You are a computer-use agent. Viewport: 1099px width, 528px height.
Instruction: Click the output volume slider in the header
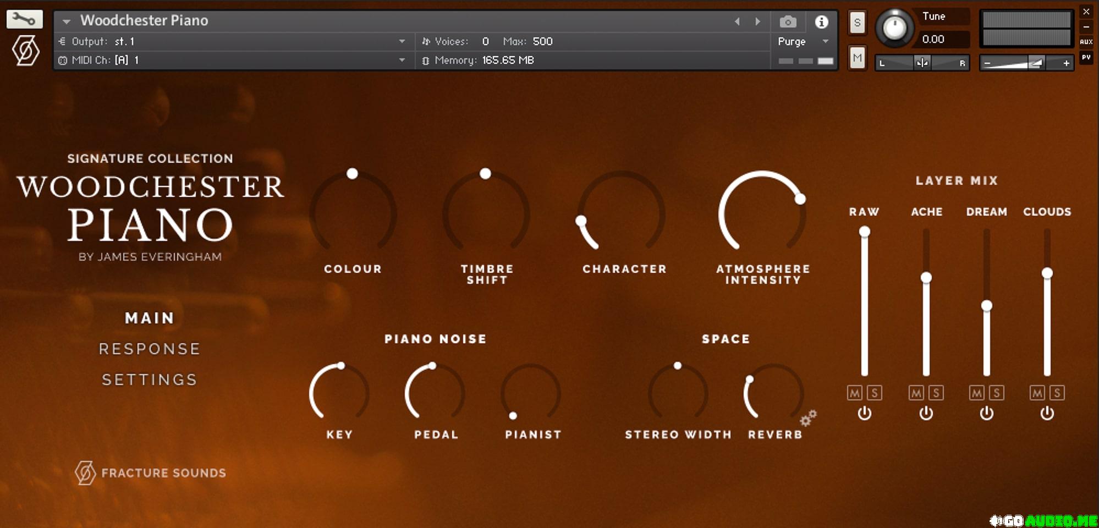[x=1026, y=63]
